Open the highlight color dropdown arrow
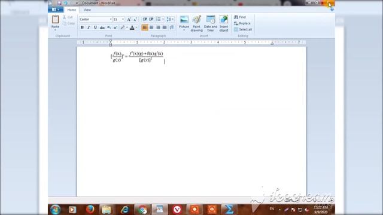Screen dimensions: 383x215 [x=127, y=27]
